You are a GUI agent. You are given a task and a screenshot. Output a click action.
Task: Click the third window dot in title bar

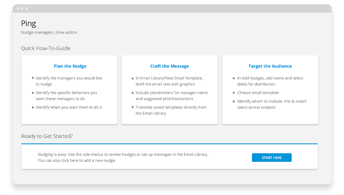[x=27, y=9]
